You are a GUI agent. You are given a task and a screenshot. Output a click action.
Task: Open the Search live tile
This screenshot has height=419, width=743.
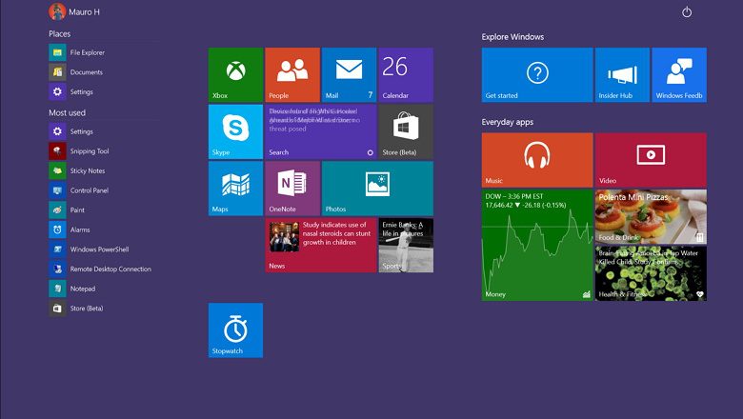pos(321,131)
